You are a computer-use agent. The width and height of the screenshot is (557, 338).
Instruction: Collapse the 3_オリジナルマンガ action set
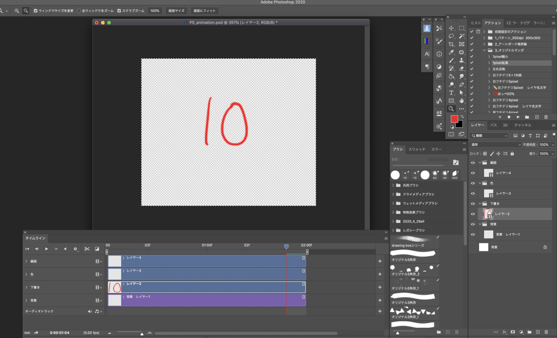pos(485,50)
